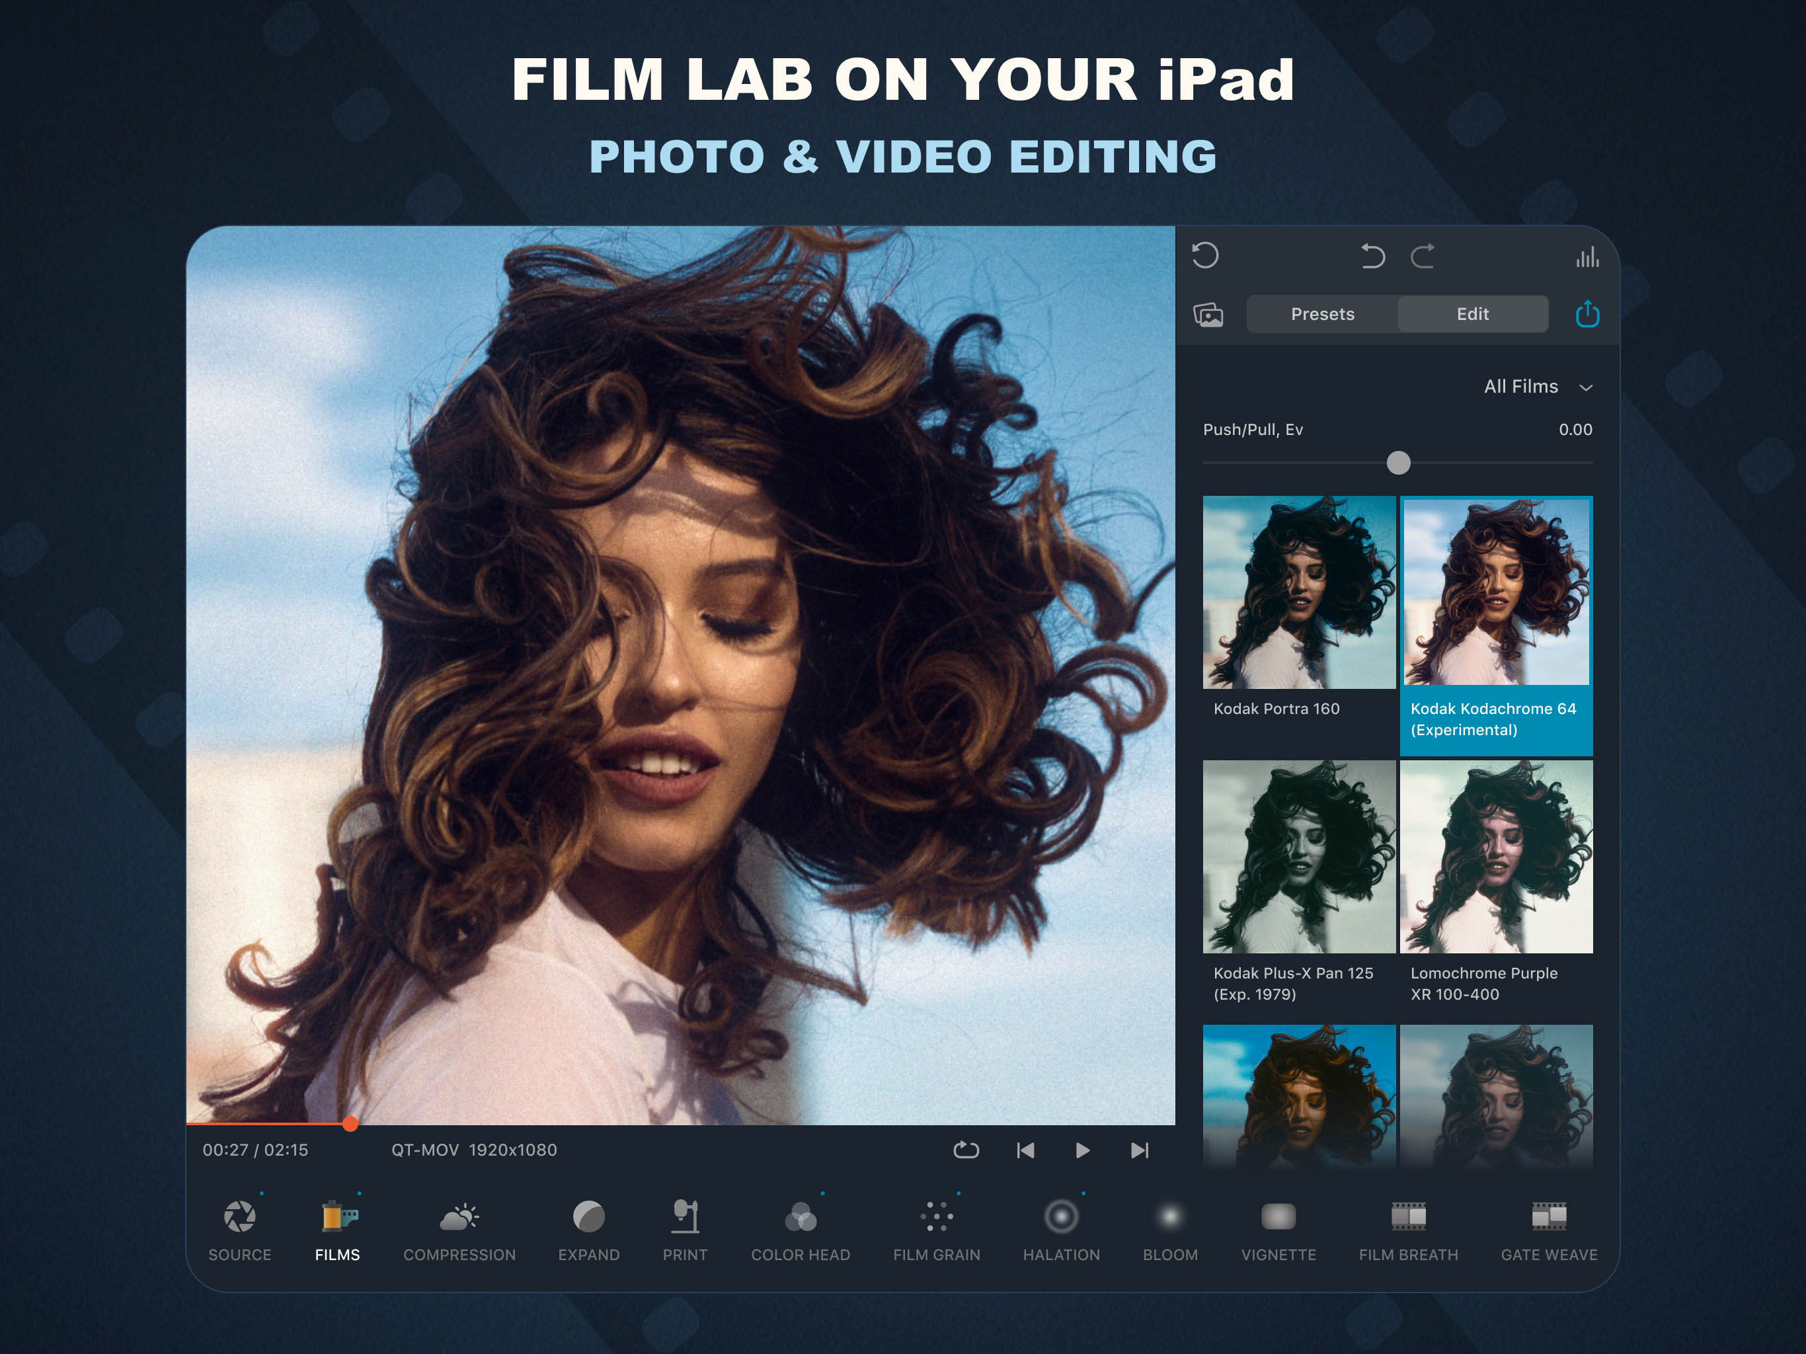Screen dimensions: 1806x1354
Task: Select the Compression tool icon
Action: [x=459, y=1218]
